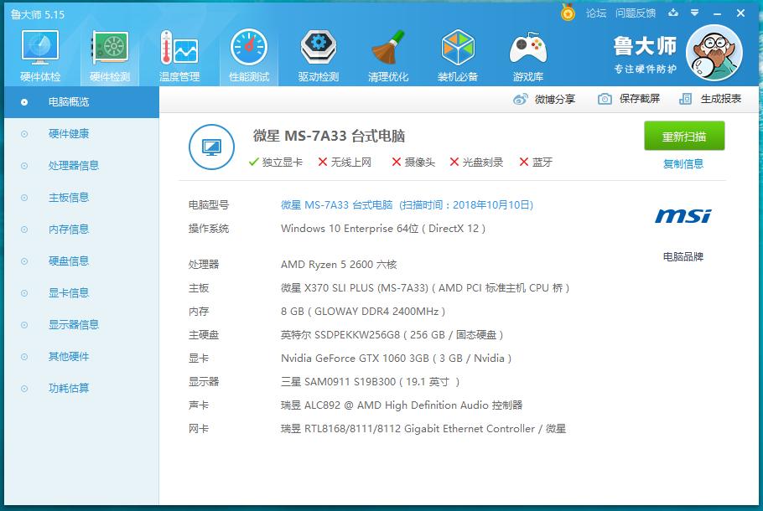This screenshot has height=511, width=763.
Task: Switch to the 硬件检测 hardware detection tool
Action: (109, 54)
